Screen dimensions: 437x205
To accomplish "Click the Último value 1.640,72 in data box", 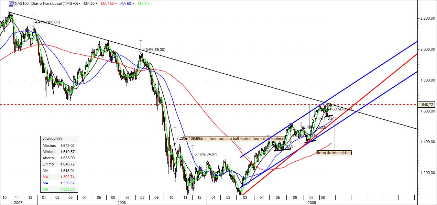I will 67,163.
